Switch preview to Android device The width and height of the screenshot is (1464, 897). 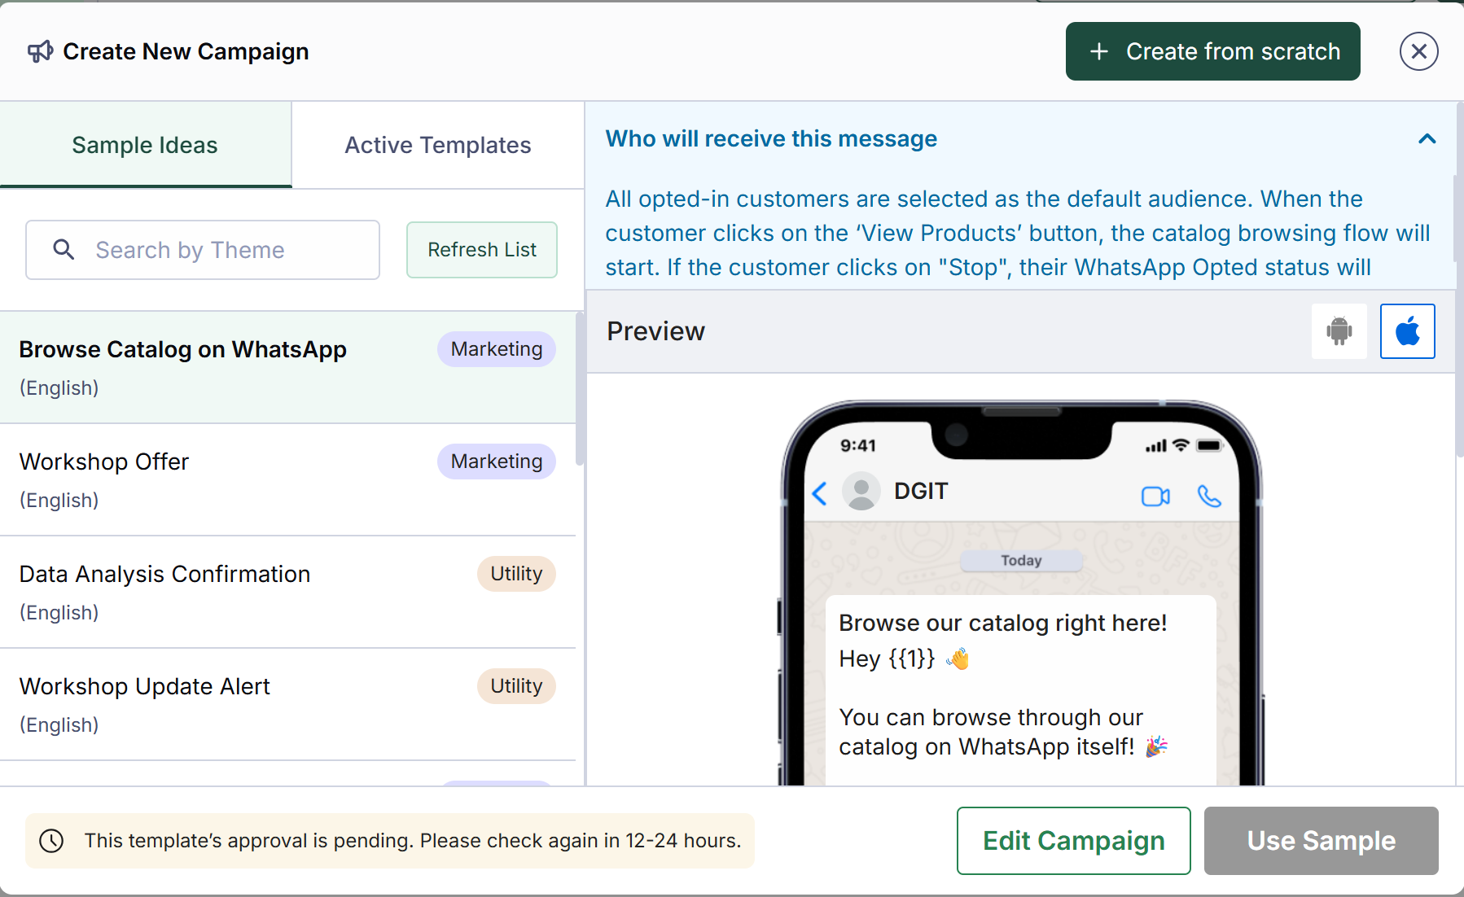(1339, 331)
